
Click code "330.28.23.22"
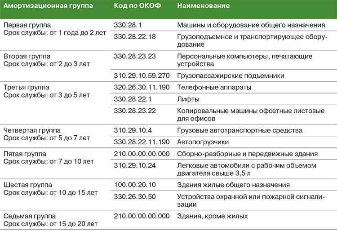pos(135,111)
